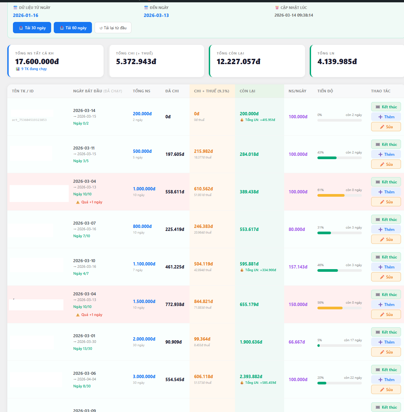Click the start date 2026-01-16 field
Screen dimensions: 404x412
(26, 15)
